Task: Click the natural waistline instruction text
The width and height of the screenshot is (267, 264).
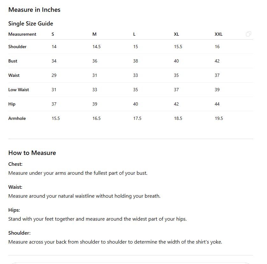Action: [84, 196]
